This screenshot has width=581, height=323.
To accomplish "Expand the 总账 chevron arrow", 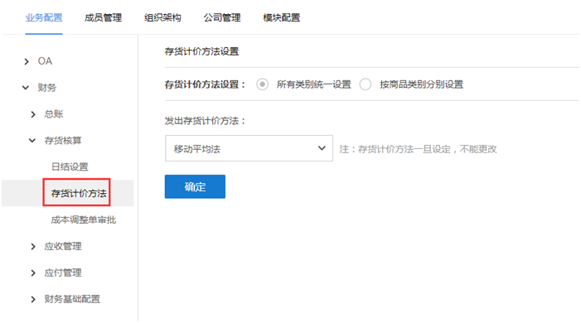I will click(33, 114).
